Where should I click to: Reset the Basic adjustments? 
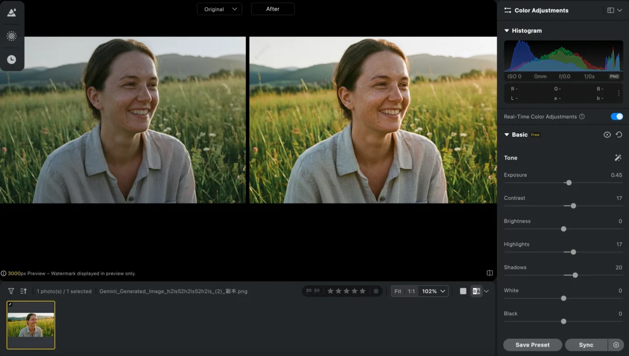click(619, 135)
